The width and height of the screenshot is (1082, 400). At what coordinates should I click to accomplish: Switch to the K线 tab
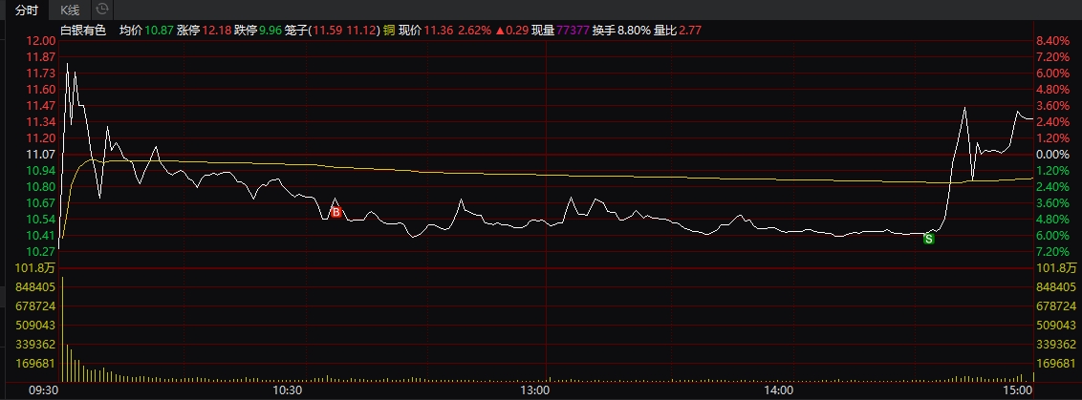point(71,11)
